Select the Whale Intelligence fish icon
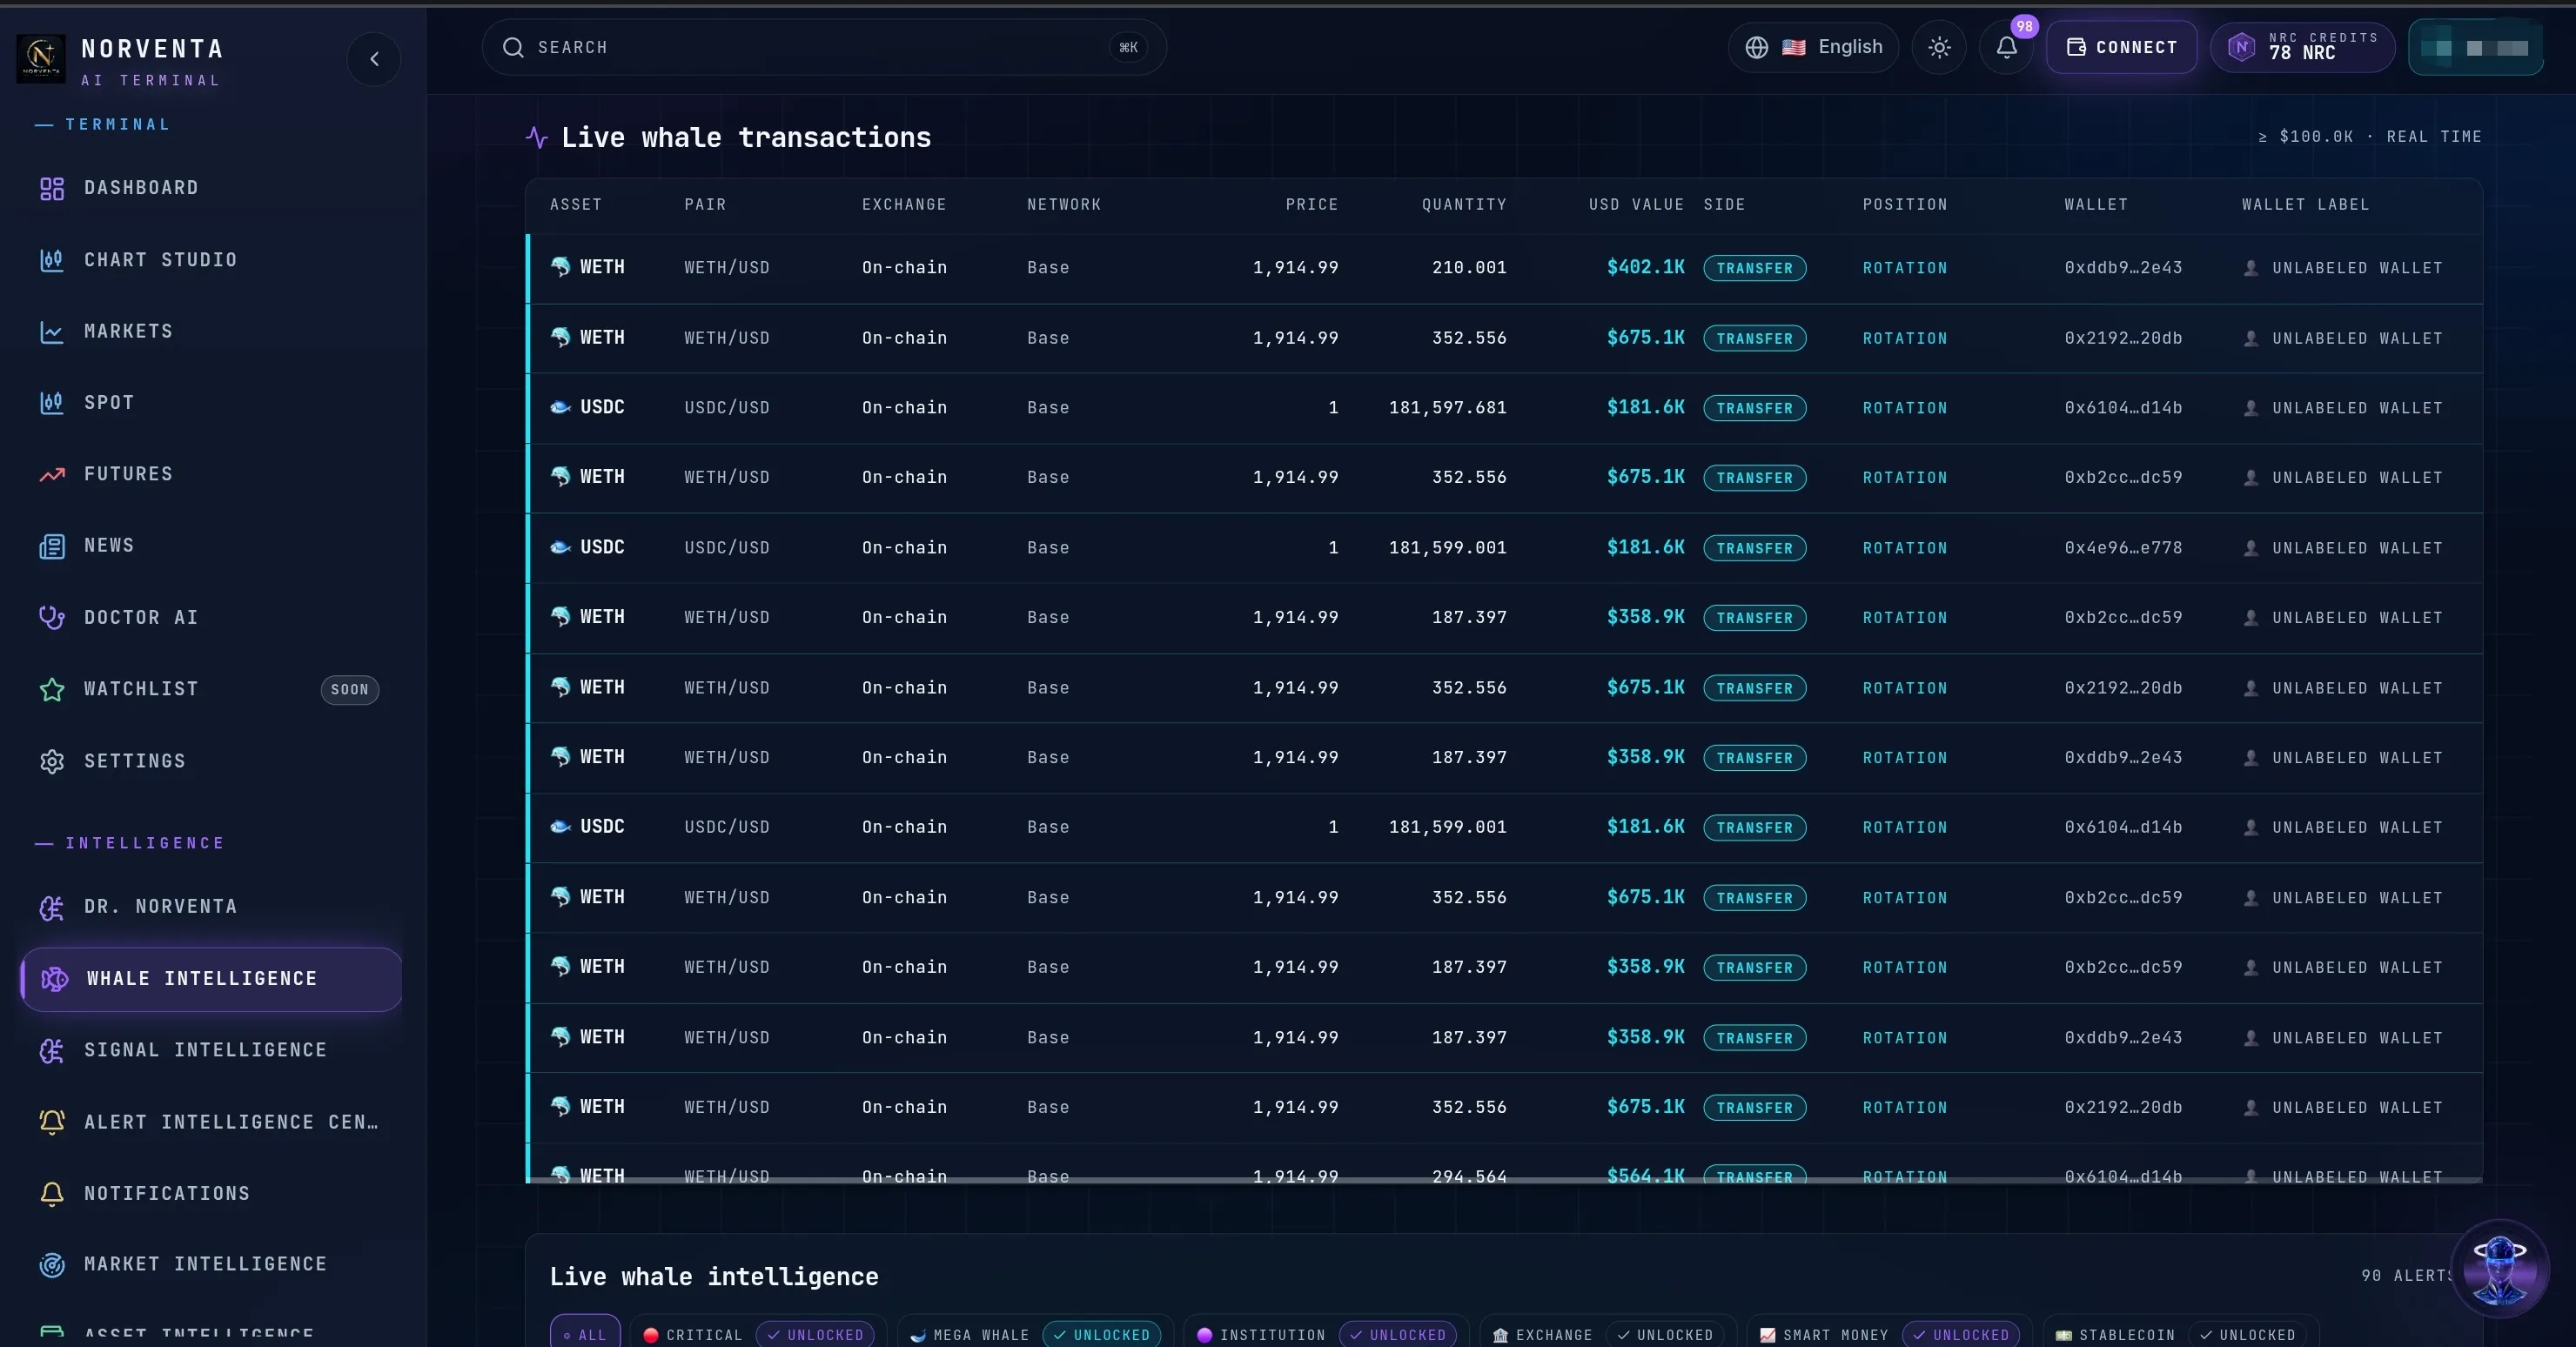The image size is (2576, 1347). point(54,979)
